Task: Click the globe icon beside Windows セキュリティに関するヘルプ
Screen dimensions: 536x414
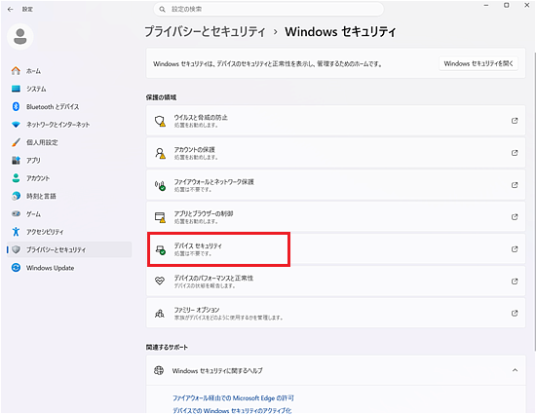Action: (159, 370)
